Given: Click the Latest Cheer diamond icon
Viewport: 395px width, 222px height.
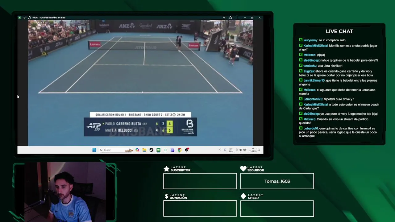Looking at the screenshot, I should click(243, 196).
